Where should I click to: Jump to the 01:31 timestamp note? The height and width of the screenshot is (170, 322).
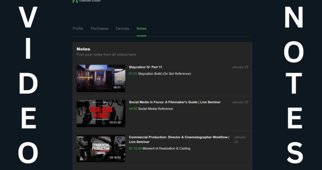(x=133, y=74)
